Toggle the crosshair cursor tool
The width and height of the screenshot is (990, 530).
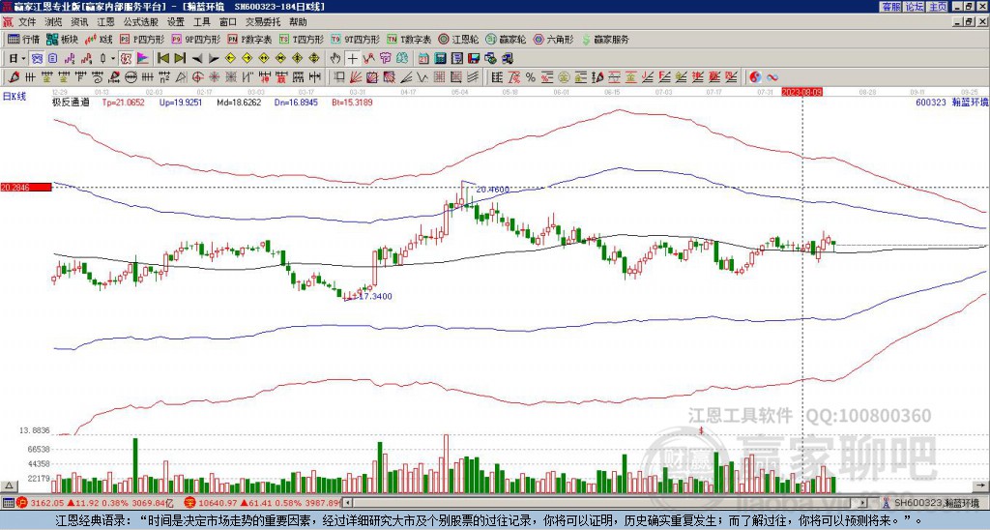[x=352, y=59]
